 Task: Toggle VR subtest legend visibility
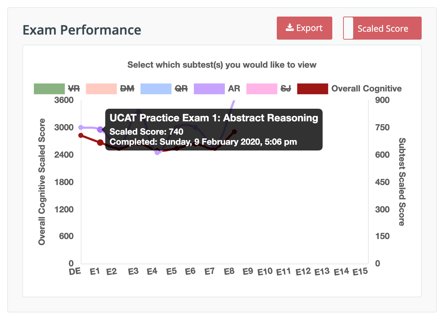pyautogui.click(x=74, y=89)
